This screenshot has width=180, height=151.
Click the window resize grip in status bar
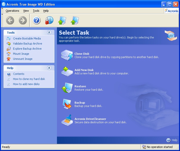[177, 148]
